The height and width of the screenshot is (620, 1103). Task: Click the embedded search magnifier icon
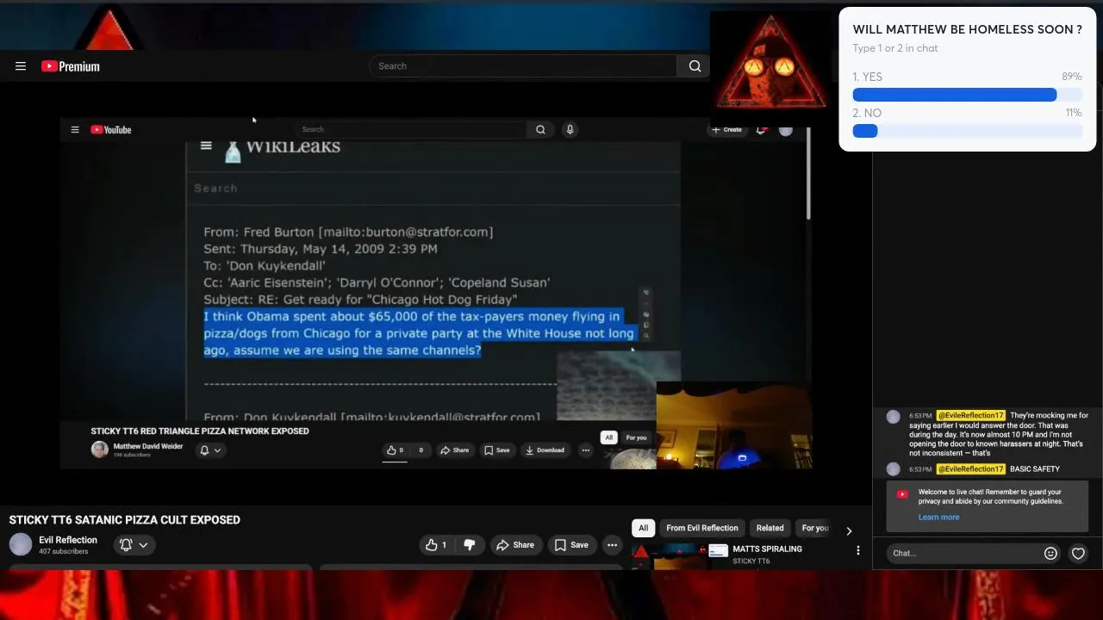coord(540,130)
